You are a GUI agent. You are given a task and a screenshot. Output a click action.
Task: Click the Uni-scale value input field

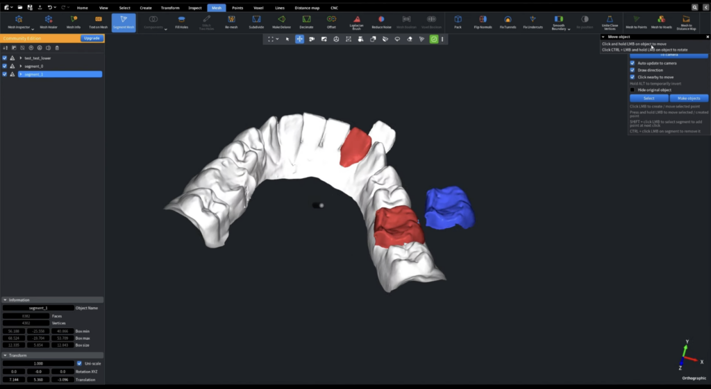tap(38, 363)
